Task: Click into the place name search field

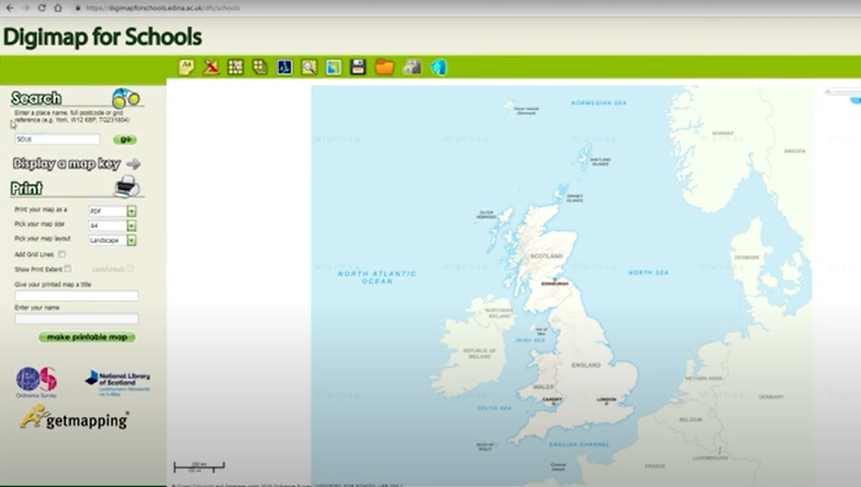Action: 57,139
